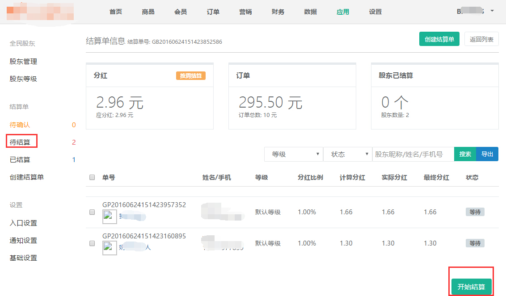
Task: Toggle the select-all checkbox in table header
Action: pos(92,177)
